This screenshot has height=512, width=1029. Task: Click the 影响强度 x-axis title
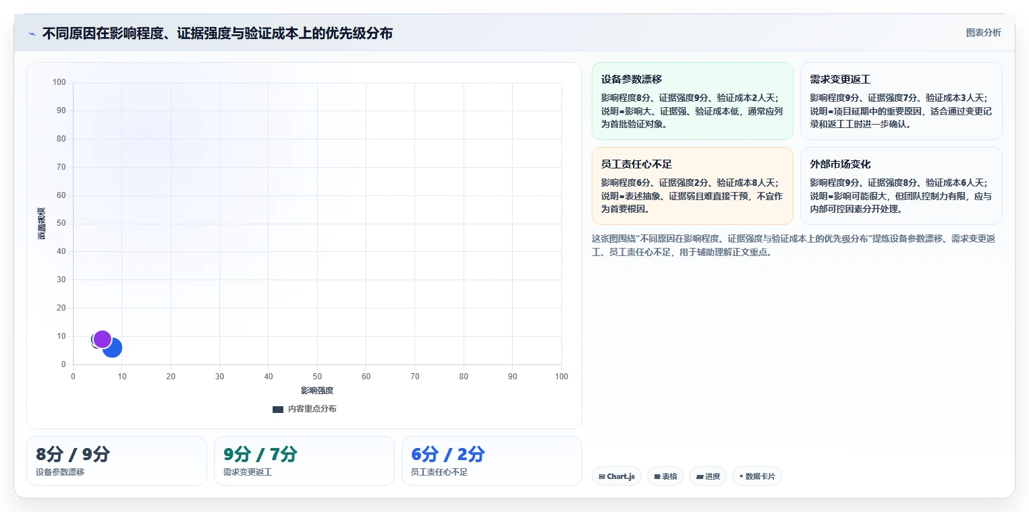pos(317,391)
